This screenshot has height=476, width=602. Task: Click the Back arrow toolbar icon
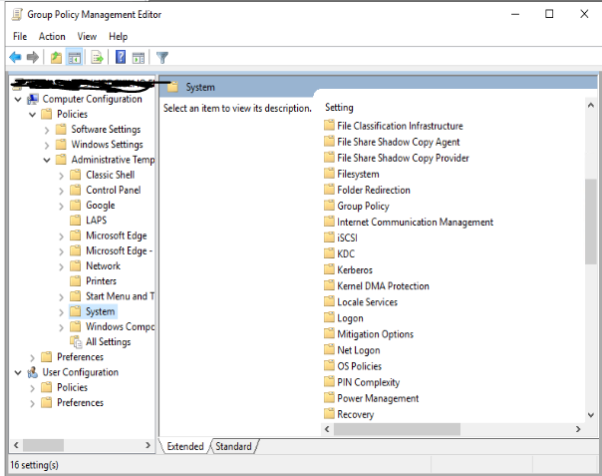tap(15, 58)
